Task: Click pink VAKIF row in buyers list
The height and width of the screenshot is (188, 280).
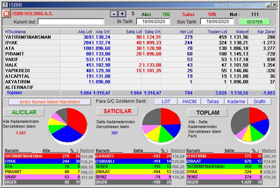Action: 42,177
